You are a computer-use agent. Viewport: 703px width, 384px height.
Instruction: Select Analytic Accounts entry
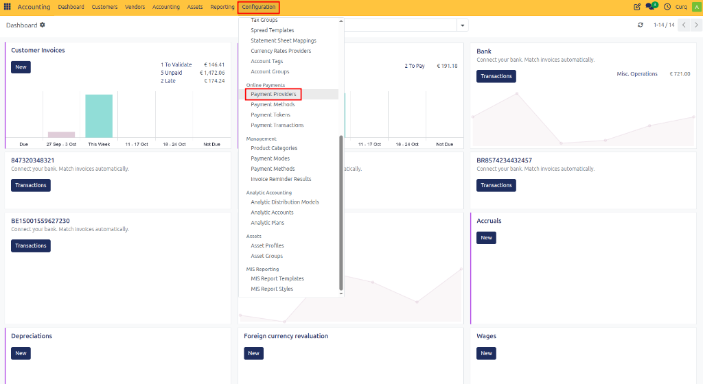pyautogui.click(x=272, y=212)
